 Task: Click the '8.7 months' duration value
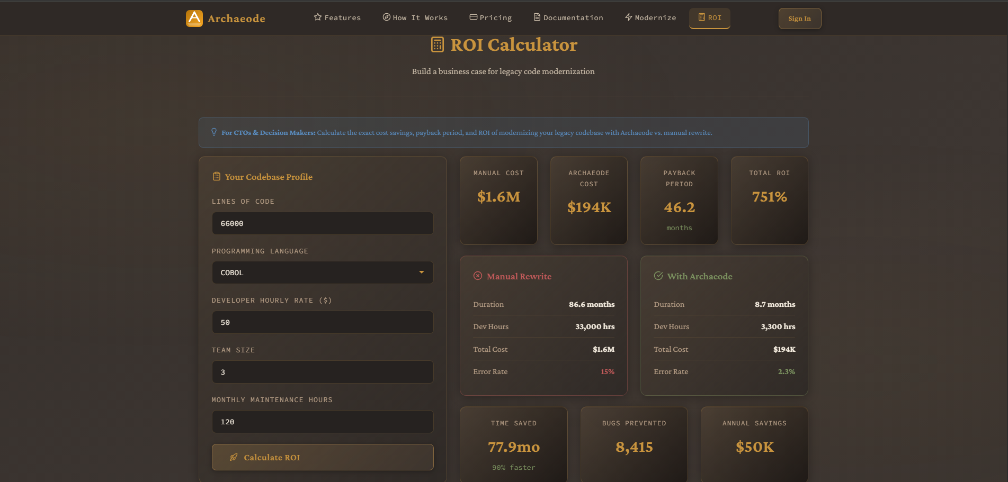pyautogui.click(x=775, y=304)
